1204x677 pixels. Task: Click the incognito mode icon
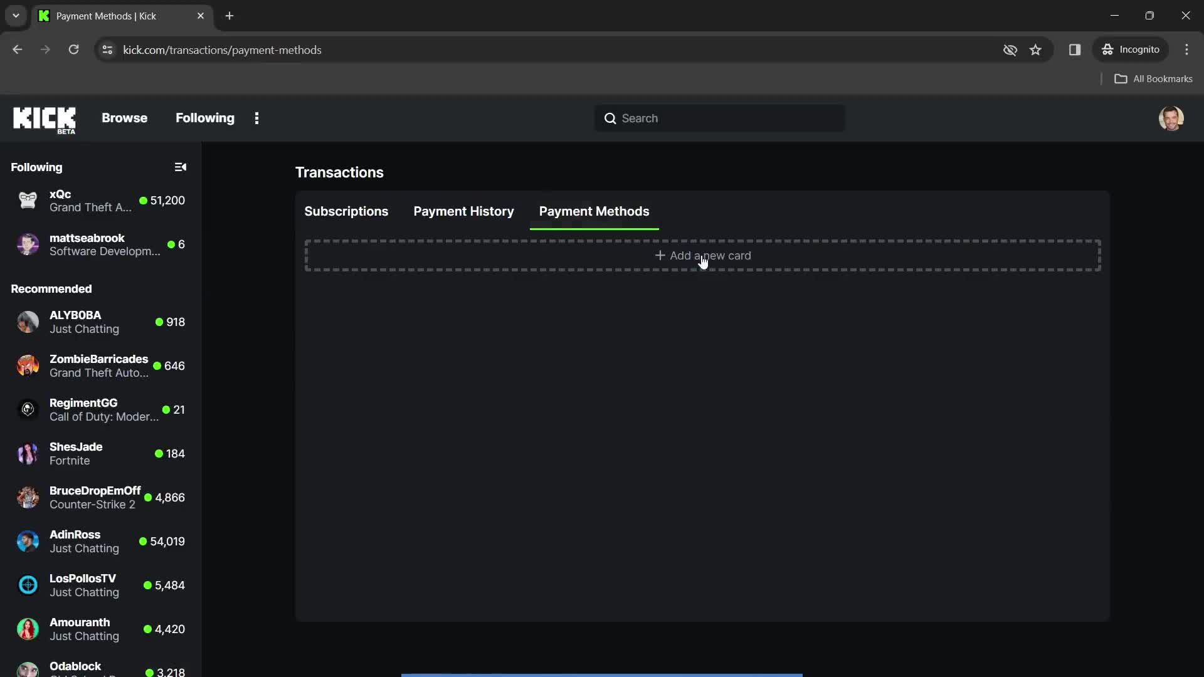[x=1107, y=50]
